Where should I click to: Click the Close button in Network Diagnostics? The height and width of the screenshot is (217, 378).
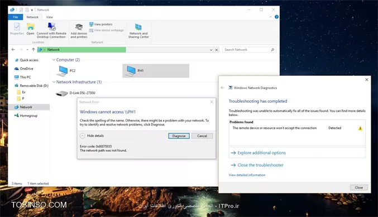[x=358, y=187]
